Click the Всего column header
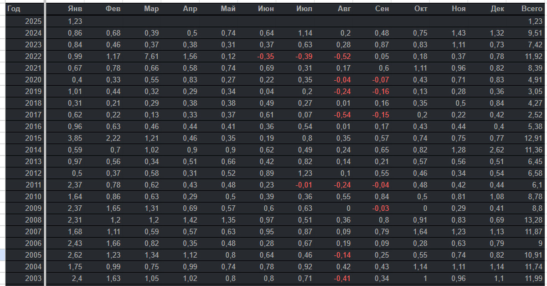This screenshot has width=547, height=286. coord(531,9)
